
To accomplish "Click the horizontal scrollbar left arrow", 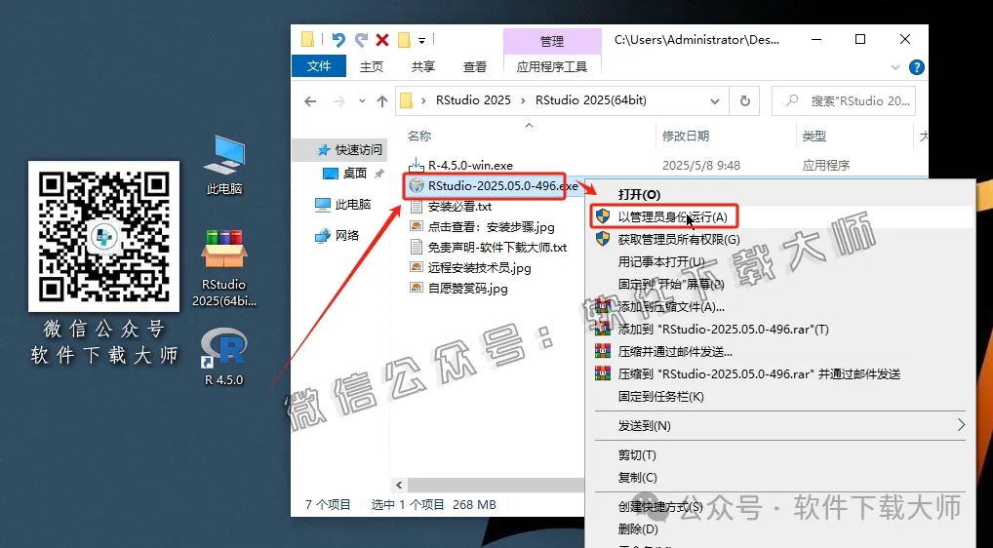I will pos(399,485).
